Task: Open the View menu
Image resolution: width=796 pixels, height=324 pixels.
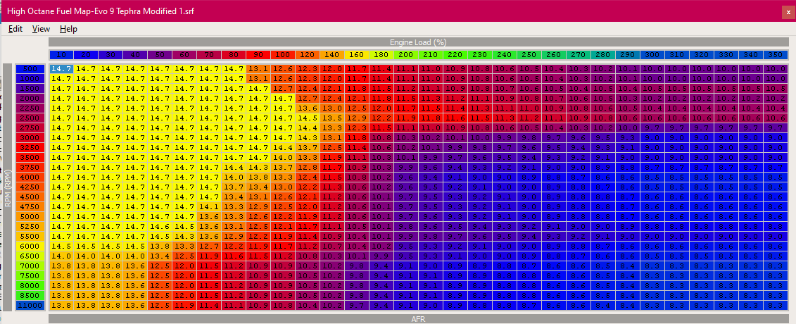Action: [41, 29]
